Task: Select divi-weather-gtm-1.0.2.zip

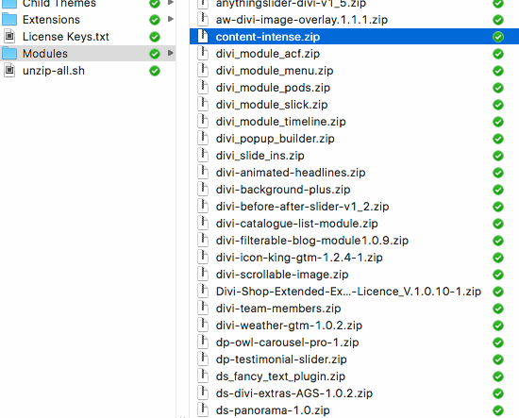Action: tap(289, 326)
